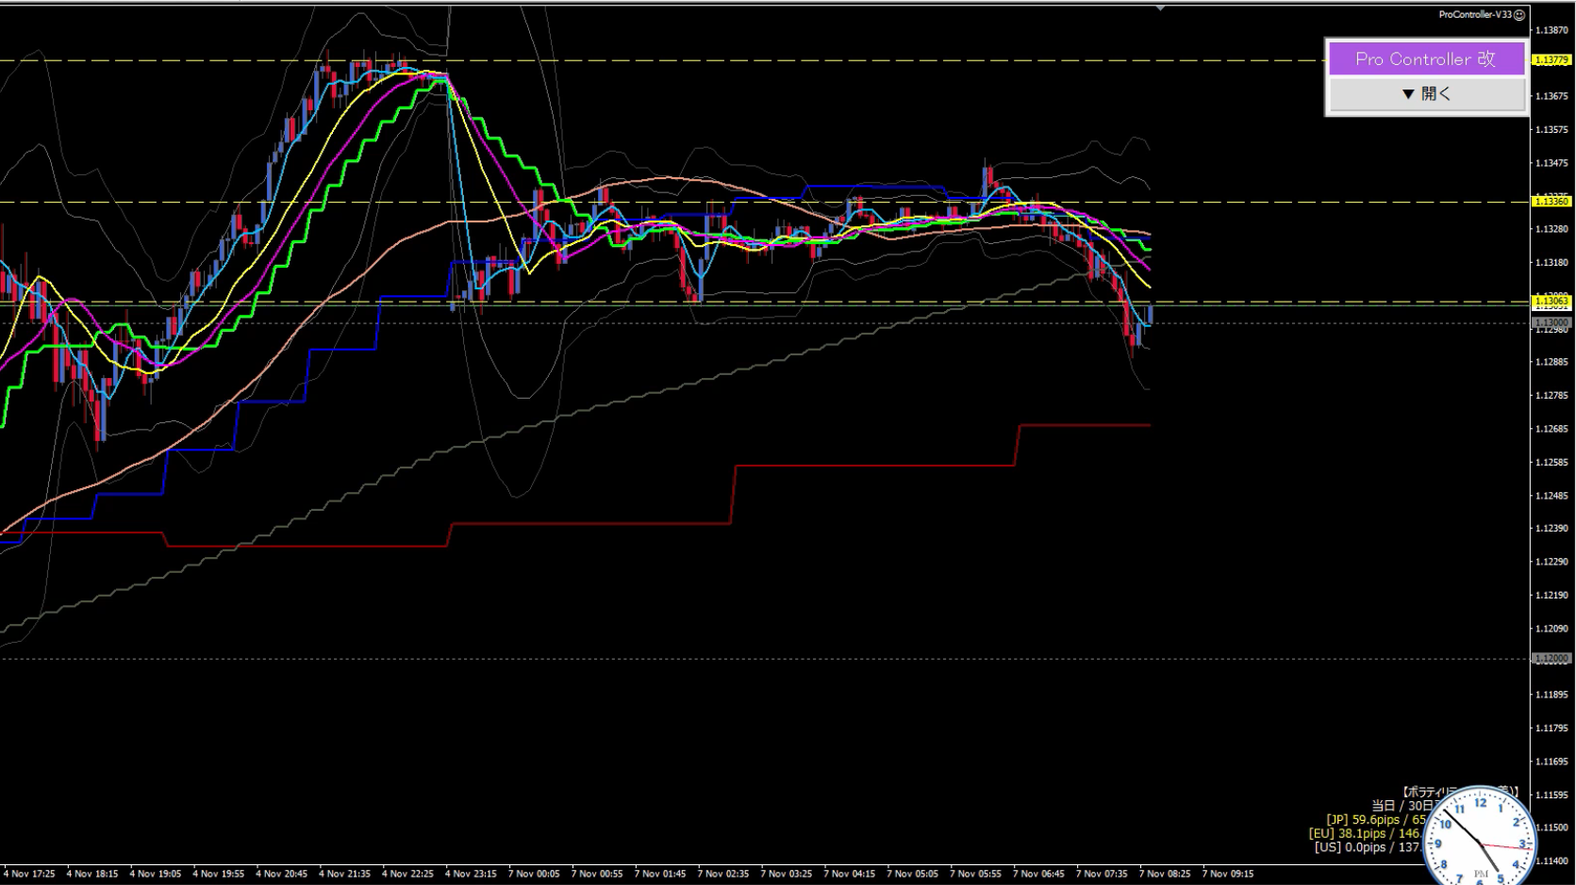
Task: Click the 7 Nov 00:05 time label
Action: click(x=534, y=874)
